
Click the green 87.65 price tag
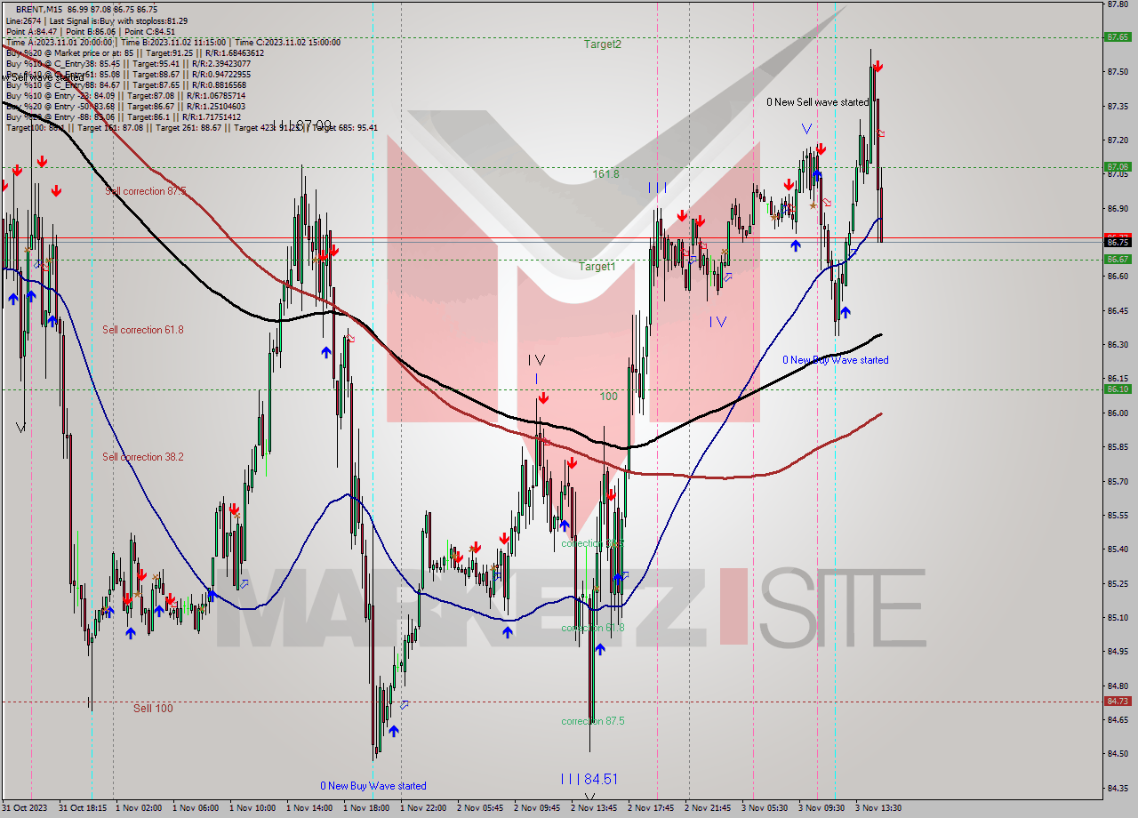tap(1118, 37)
